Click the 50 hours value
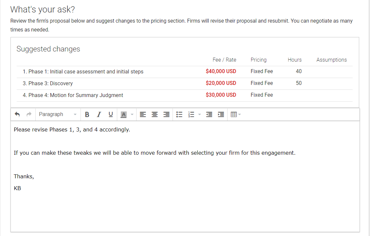Viewport: 370px width, 236px height. pyautogui.click(x=299, y=83)
